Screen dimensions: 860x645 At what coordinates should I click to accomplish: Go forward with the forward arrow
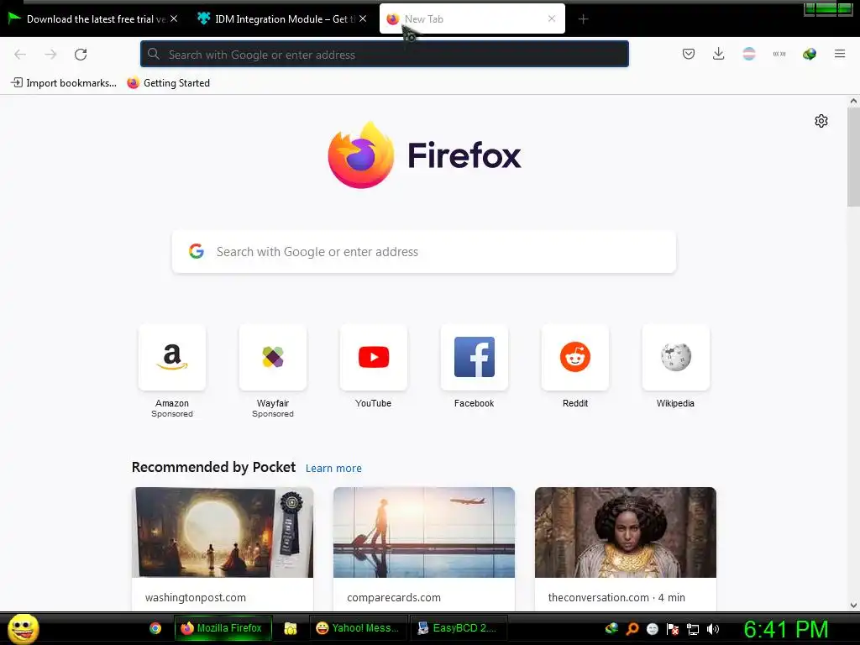click(x=50, y=55)
